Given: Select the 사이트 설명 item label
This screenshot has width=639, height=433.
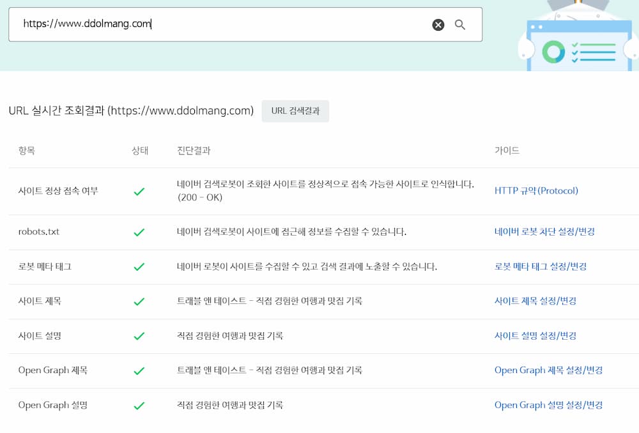Looking at the screenshot, I should click(40, 336).
